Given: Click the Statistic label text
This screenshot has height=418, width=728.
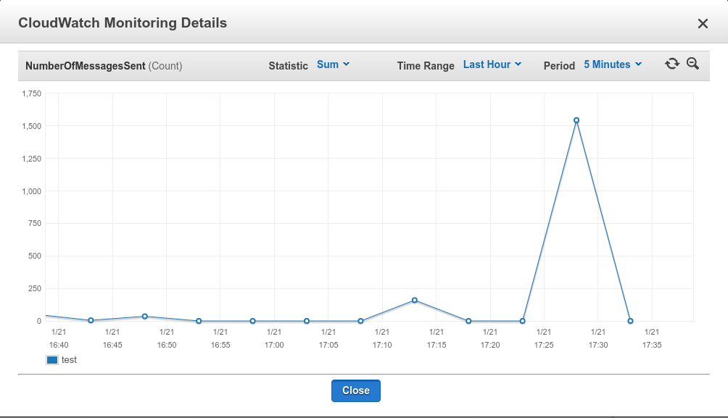Looking at the screenshot, I should 289,66.
